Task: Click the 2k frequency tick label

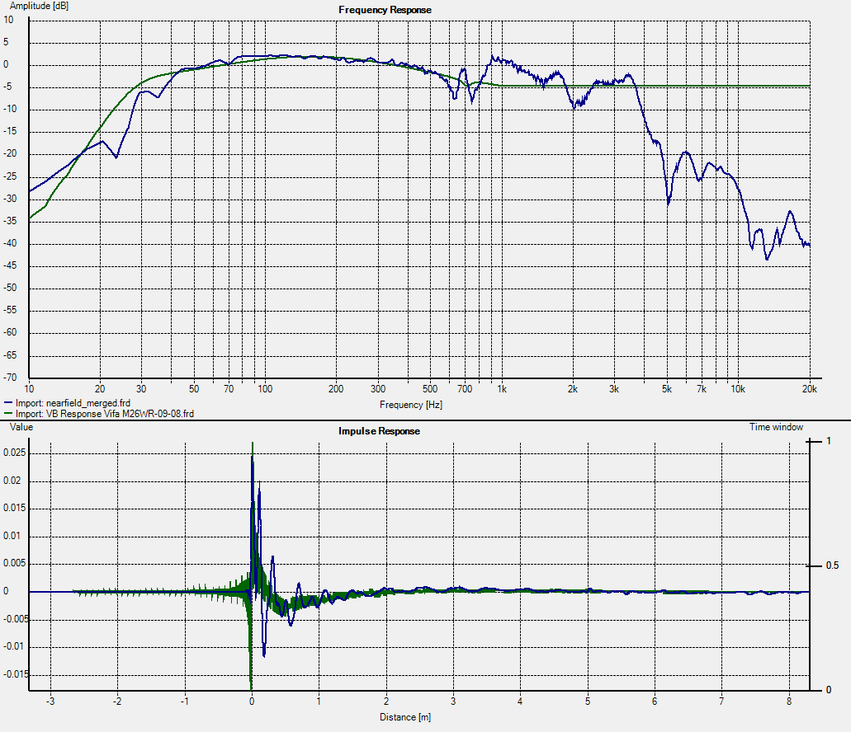Action: tap(573, 389)
